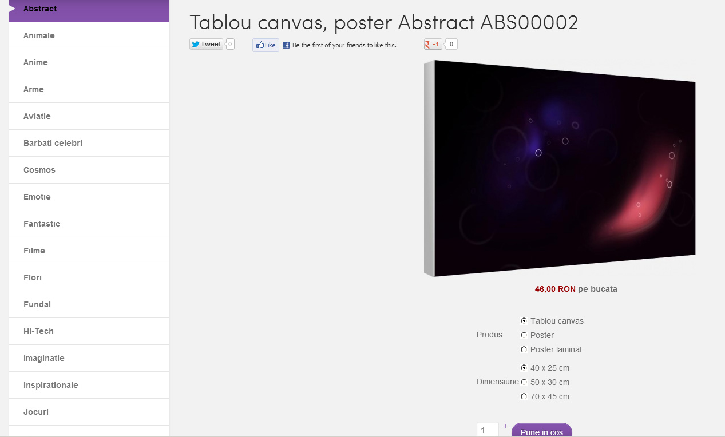The width and height of the screenshot is (725, 437).
Task: Click the quantity input field
Action: click(x=488, y=430)
